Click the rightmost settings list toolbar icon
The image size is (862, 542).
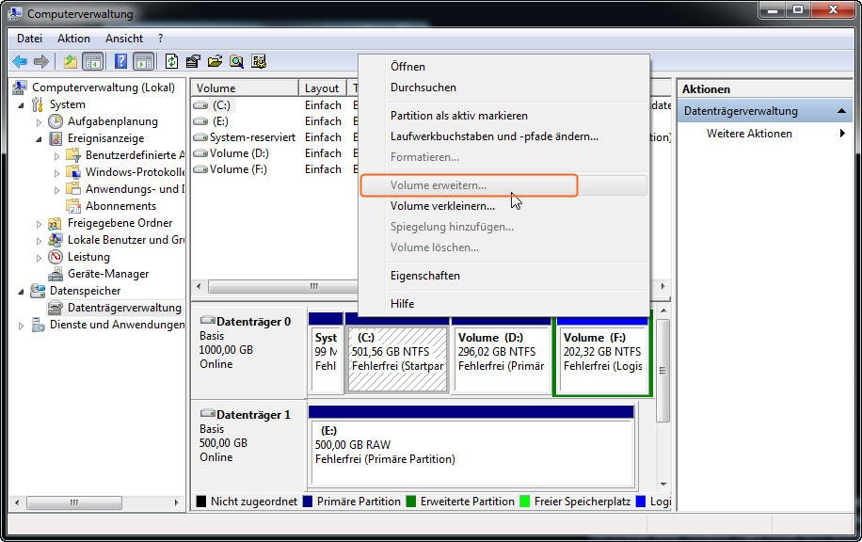259,61
